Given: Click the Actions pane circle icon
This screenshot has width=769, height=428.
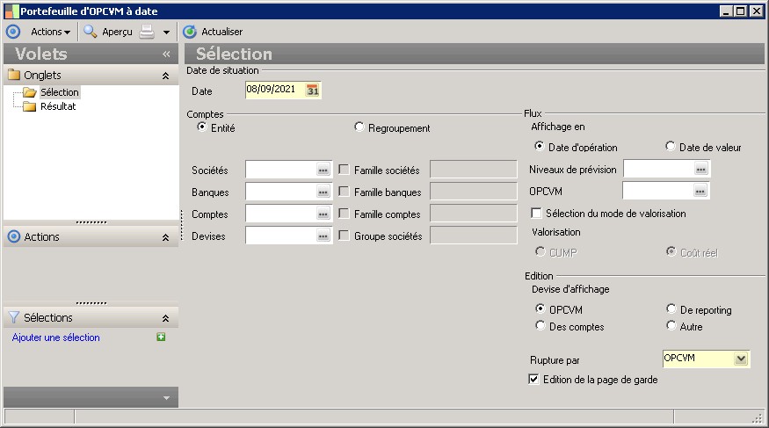Looking at the screenshot, I should (14, 236).
